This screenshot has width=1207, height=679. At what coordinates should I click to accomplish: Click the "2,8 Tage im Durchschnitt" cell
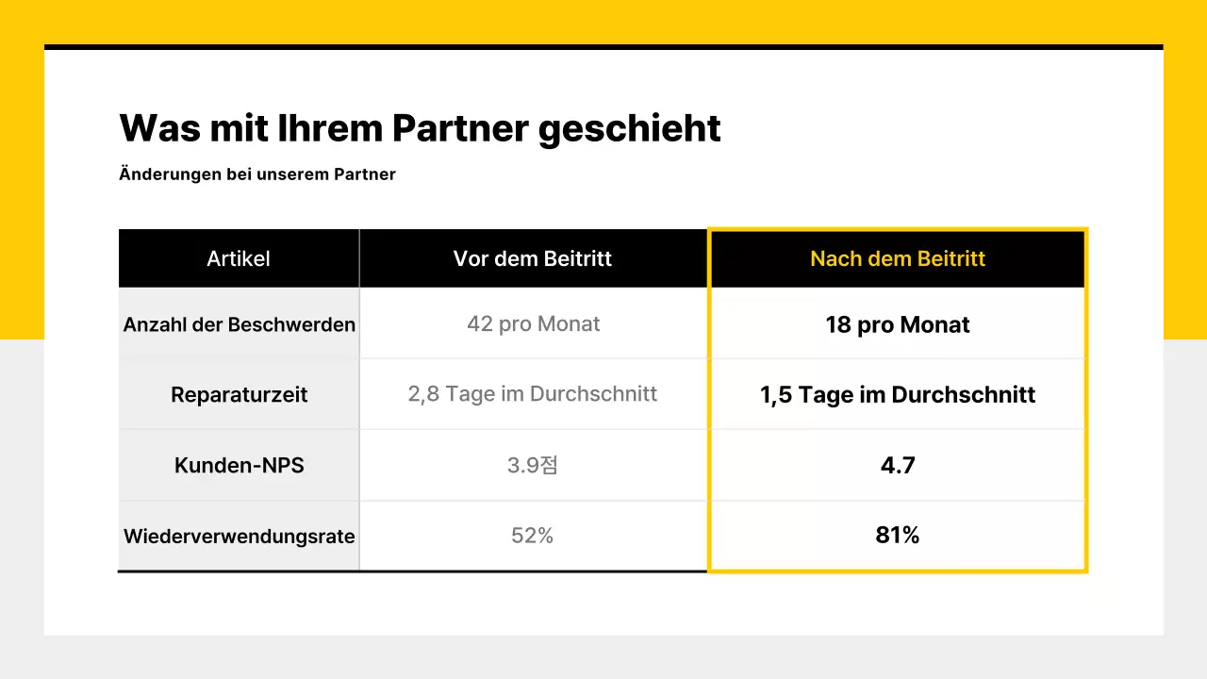coord(533,393)
